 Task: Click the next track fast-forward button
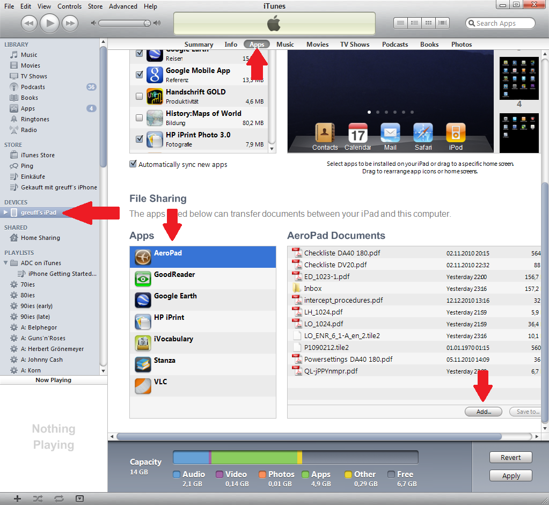pos(70,24)
